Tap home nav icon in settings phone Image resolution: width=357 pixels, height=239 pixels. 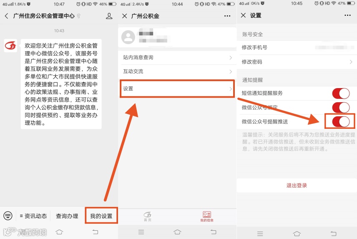297,234
